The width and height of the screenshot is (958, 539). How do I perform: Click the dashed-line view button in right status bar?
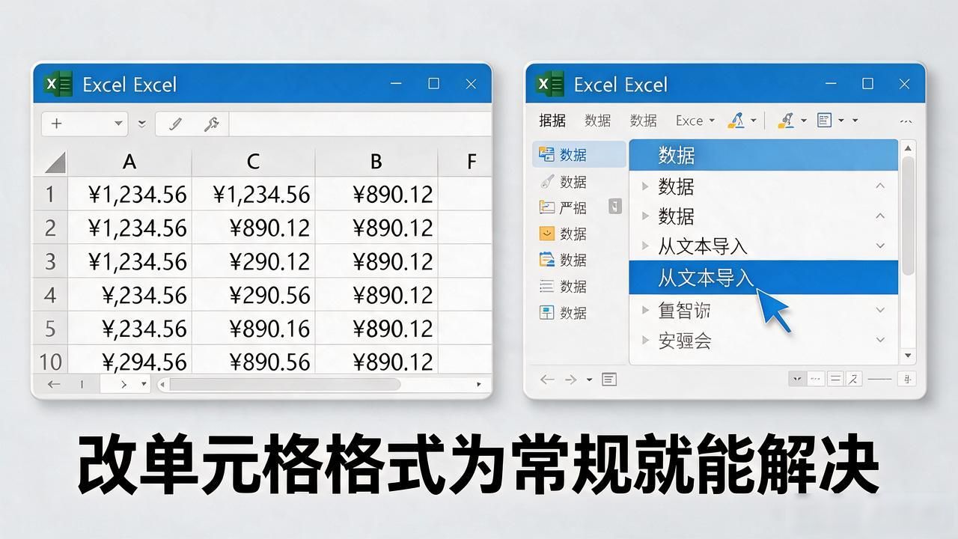[815, 380]
